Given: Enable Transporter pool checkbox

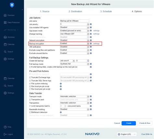Looking at the screenshot, I should point(30,100).
